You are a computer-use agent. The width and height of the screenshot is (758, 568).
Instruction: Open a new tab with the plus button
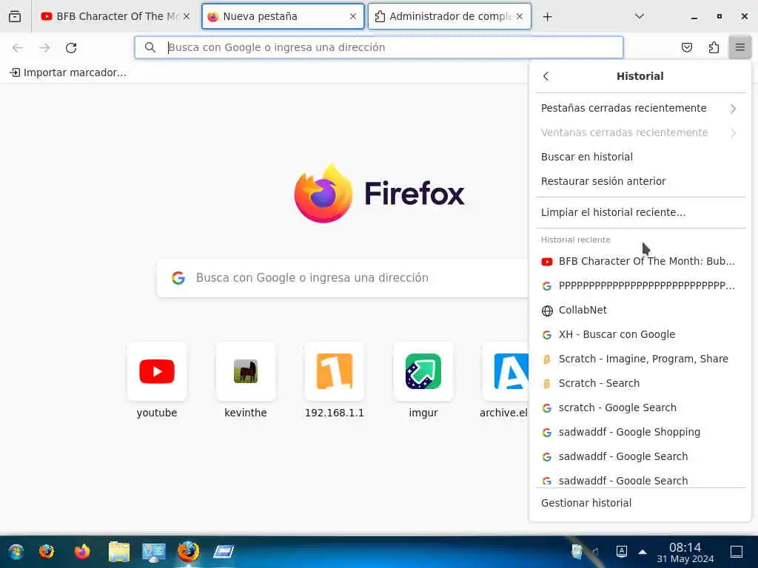[x=547, y=17]
